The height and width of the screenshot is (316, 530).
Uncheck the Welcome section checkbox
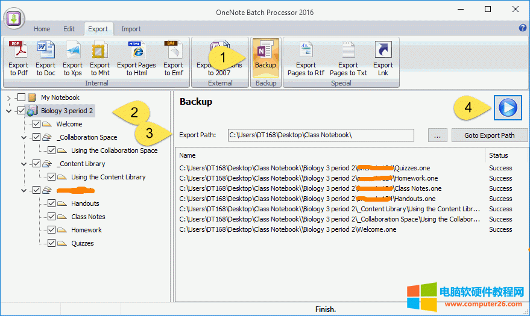(36, 124)
